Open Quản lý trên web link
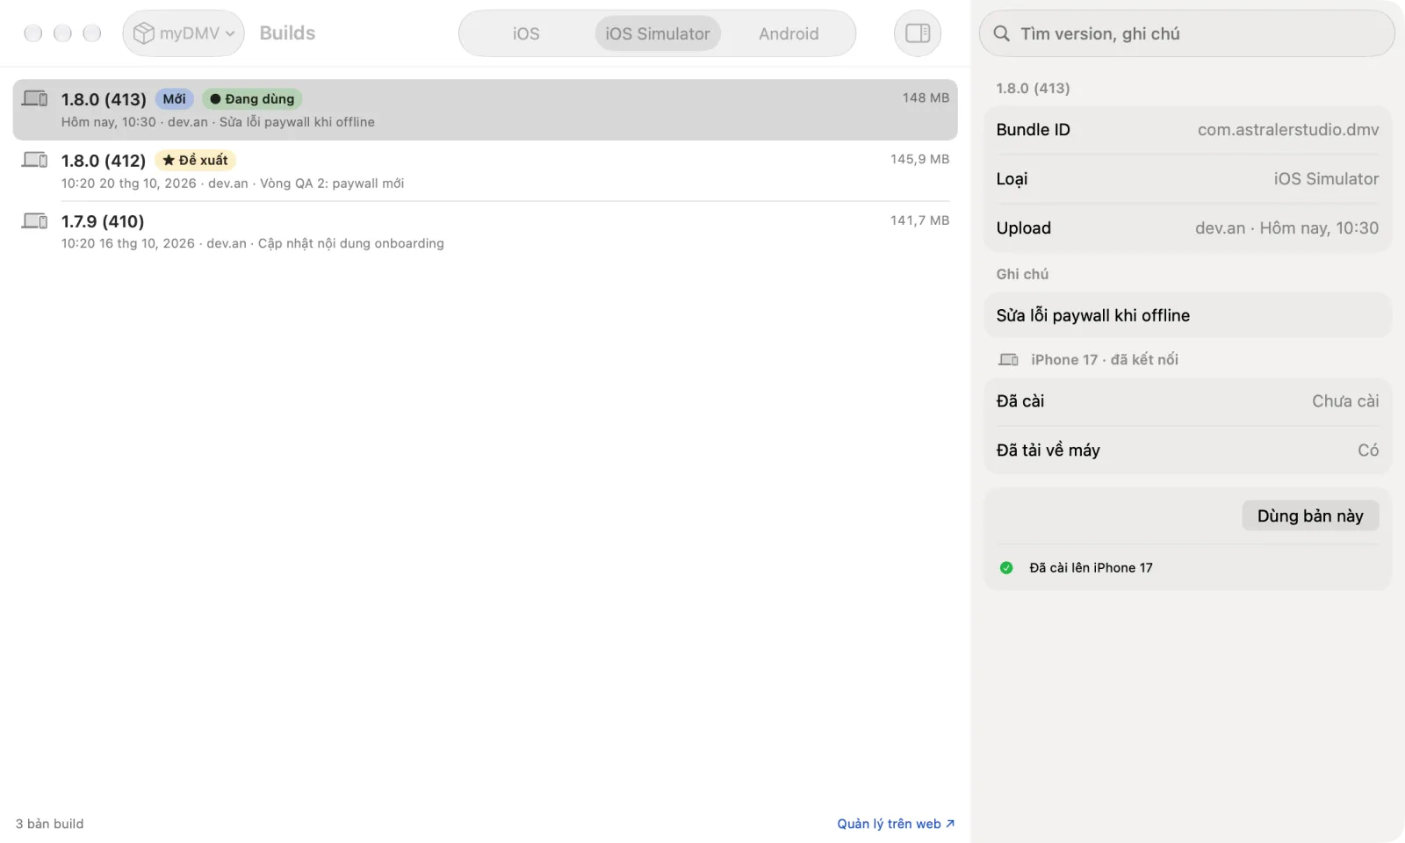The width and height of the screenshot is (1405, 843). [896, 824]
